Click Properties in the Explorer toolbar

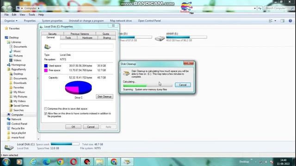click(x=30, y=21)
